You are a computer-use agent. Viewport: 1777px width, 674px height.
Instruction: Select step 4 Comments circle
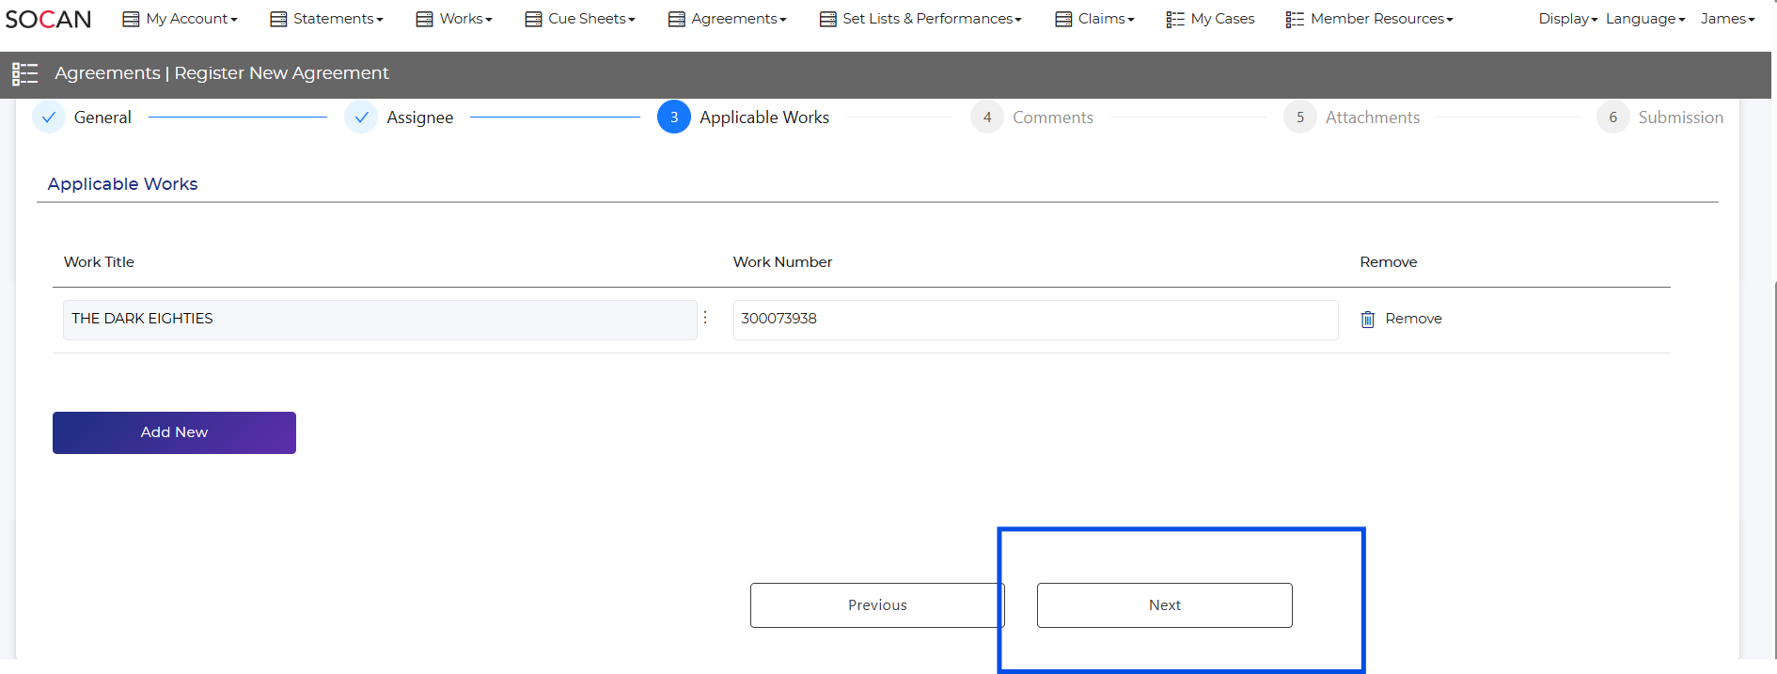[x=986, y=118]
